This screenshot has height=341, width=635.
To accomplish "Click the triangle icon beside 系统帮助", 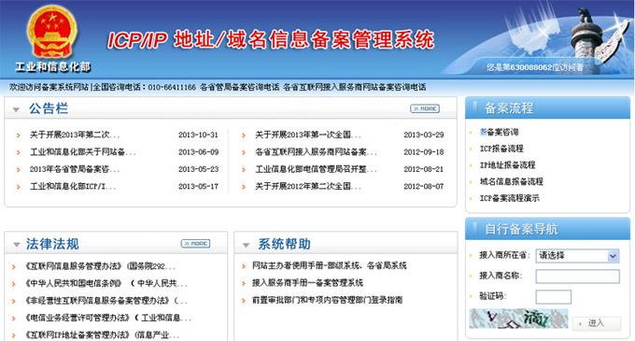I will click(x=246, y=245).
